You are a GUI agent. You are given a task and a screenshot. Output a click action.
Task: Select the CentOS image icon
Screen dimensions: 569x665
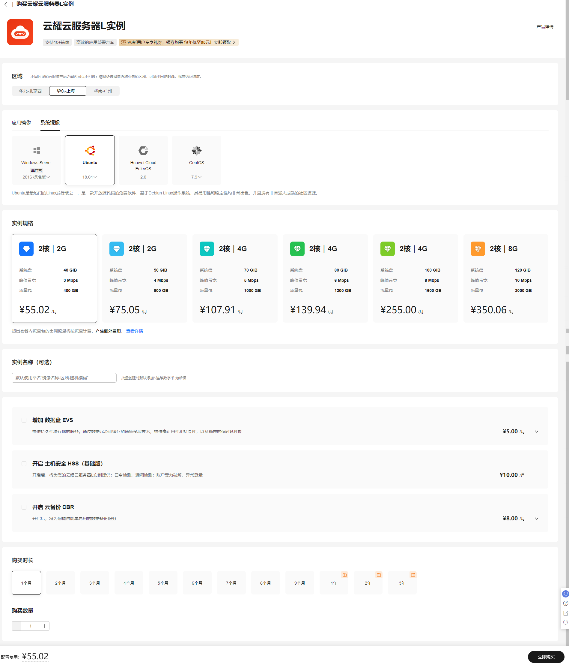(x=196, y=150)
